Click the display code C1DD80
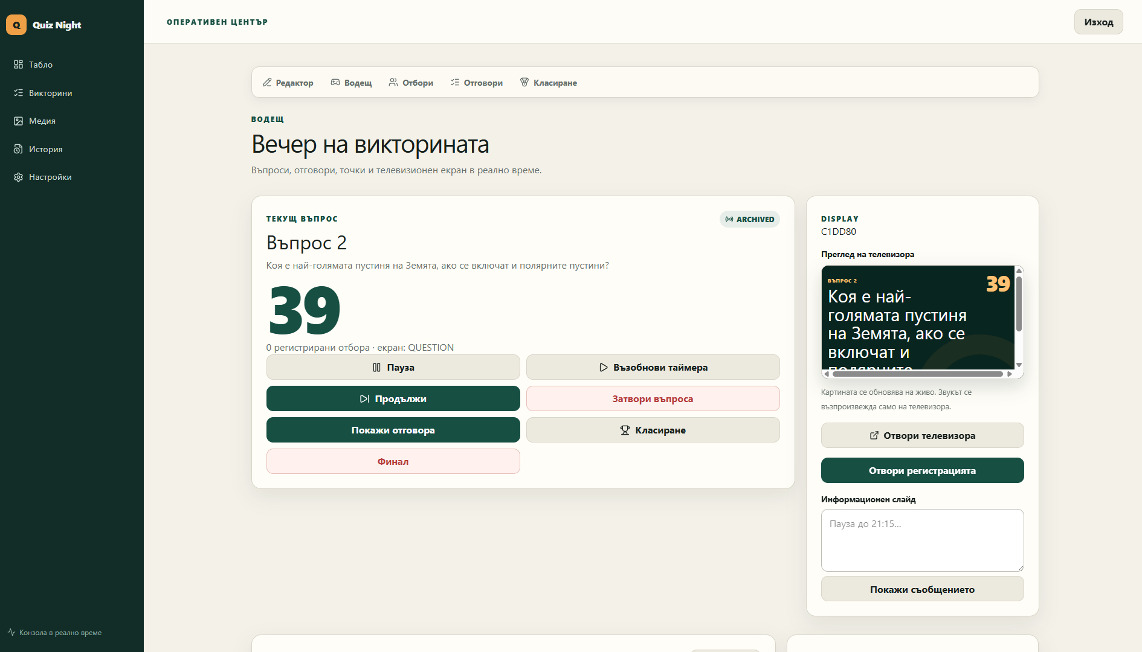The image size is (1142, 652). pos(839,232)
